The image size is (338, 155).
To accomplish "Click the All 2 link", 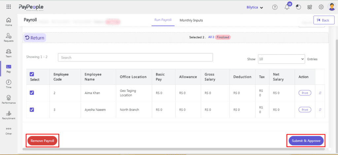I will pyautogui.click(x=211, y=37).
